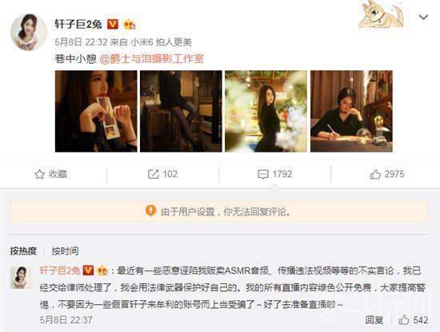Image resolution: width=440 pixels, height=332 pixels.
Task: Like the comment with 542 thumbs-up
Action: [x=404, y=320]
